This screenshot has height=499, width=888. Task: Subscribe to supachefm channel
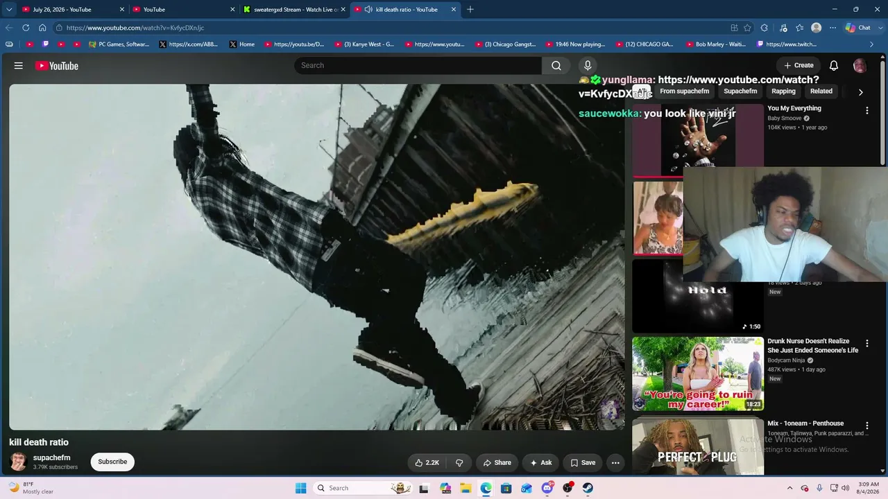pyautogui.click(x=112, y=462)
